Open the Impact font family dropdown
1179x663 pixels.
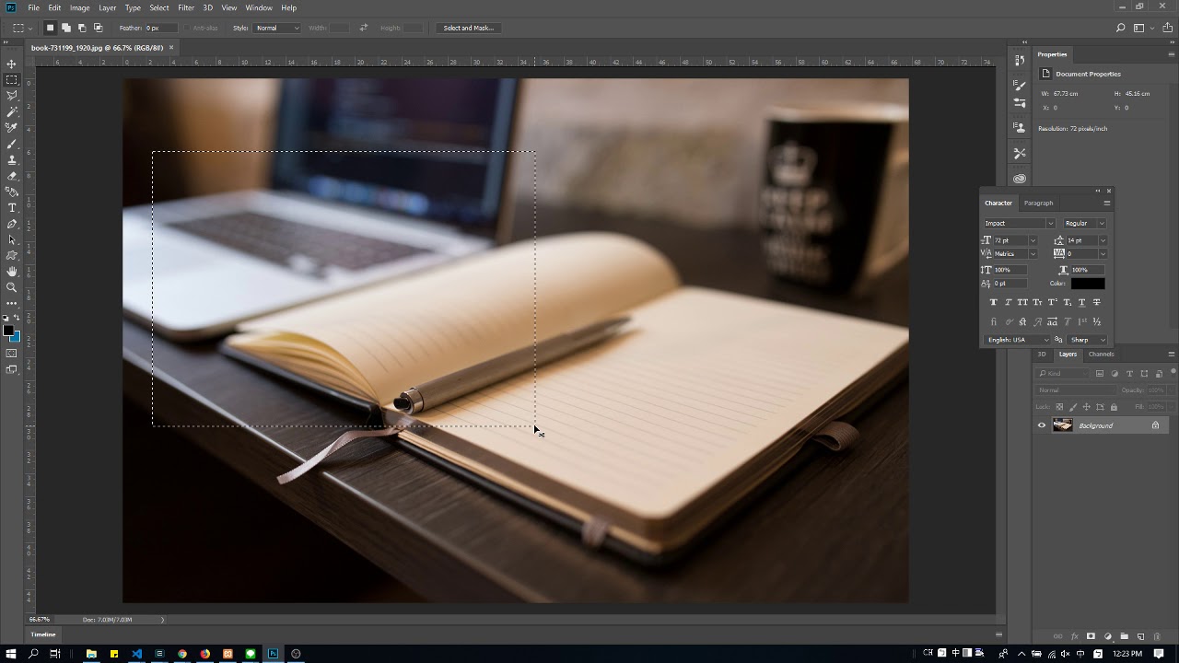[x=1019, y=223]
